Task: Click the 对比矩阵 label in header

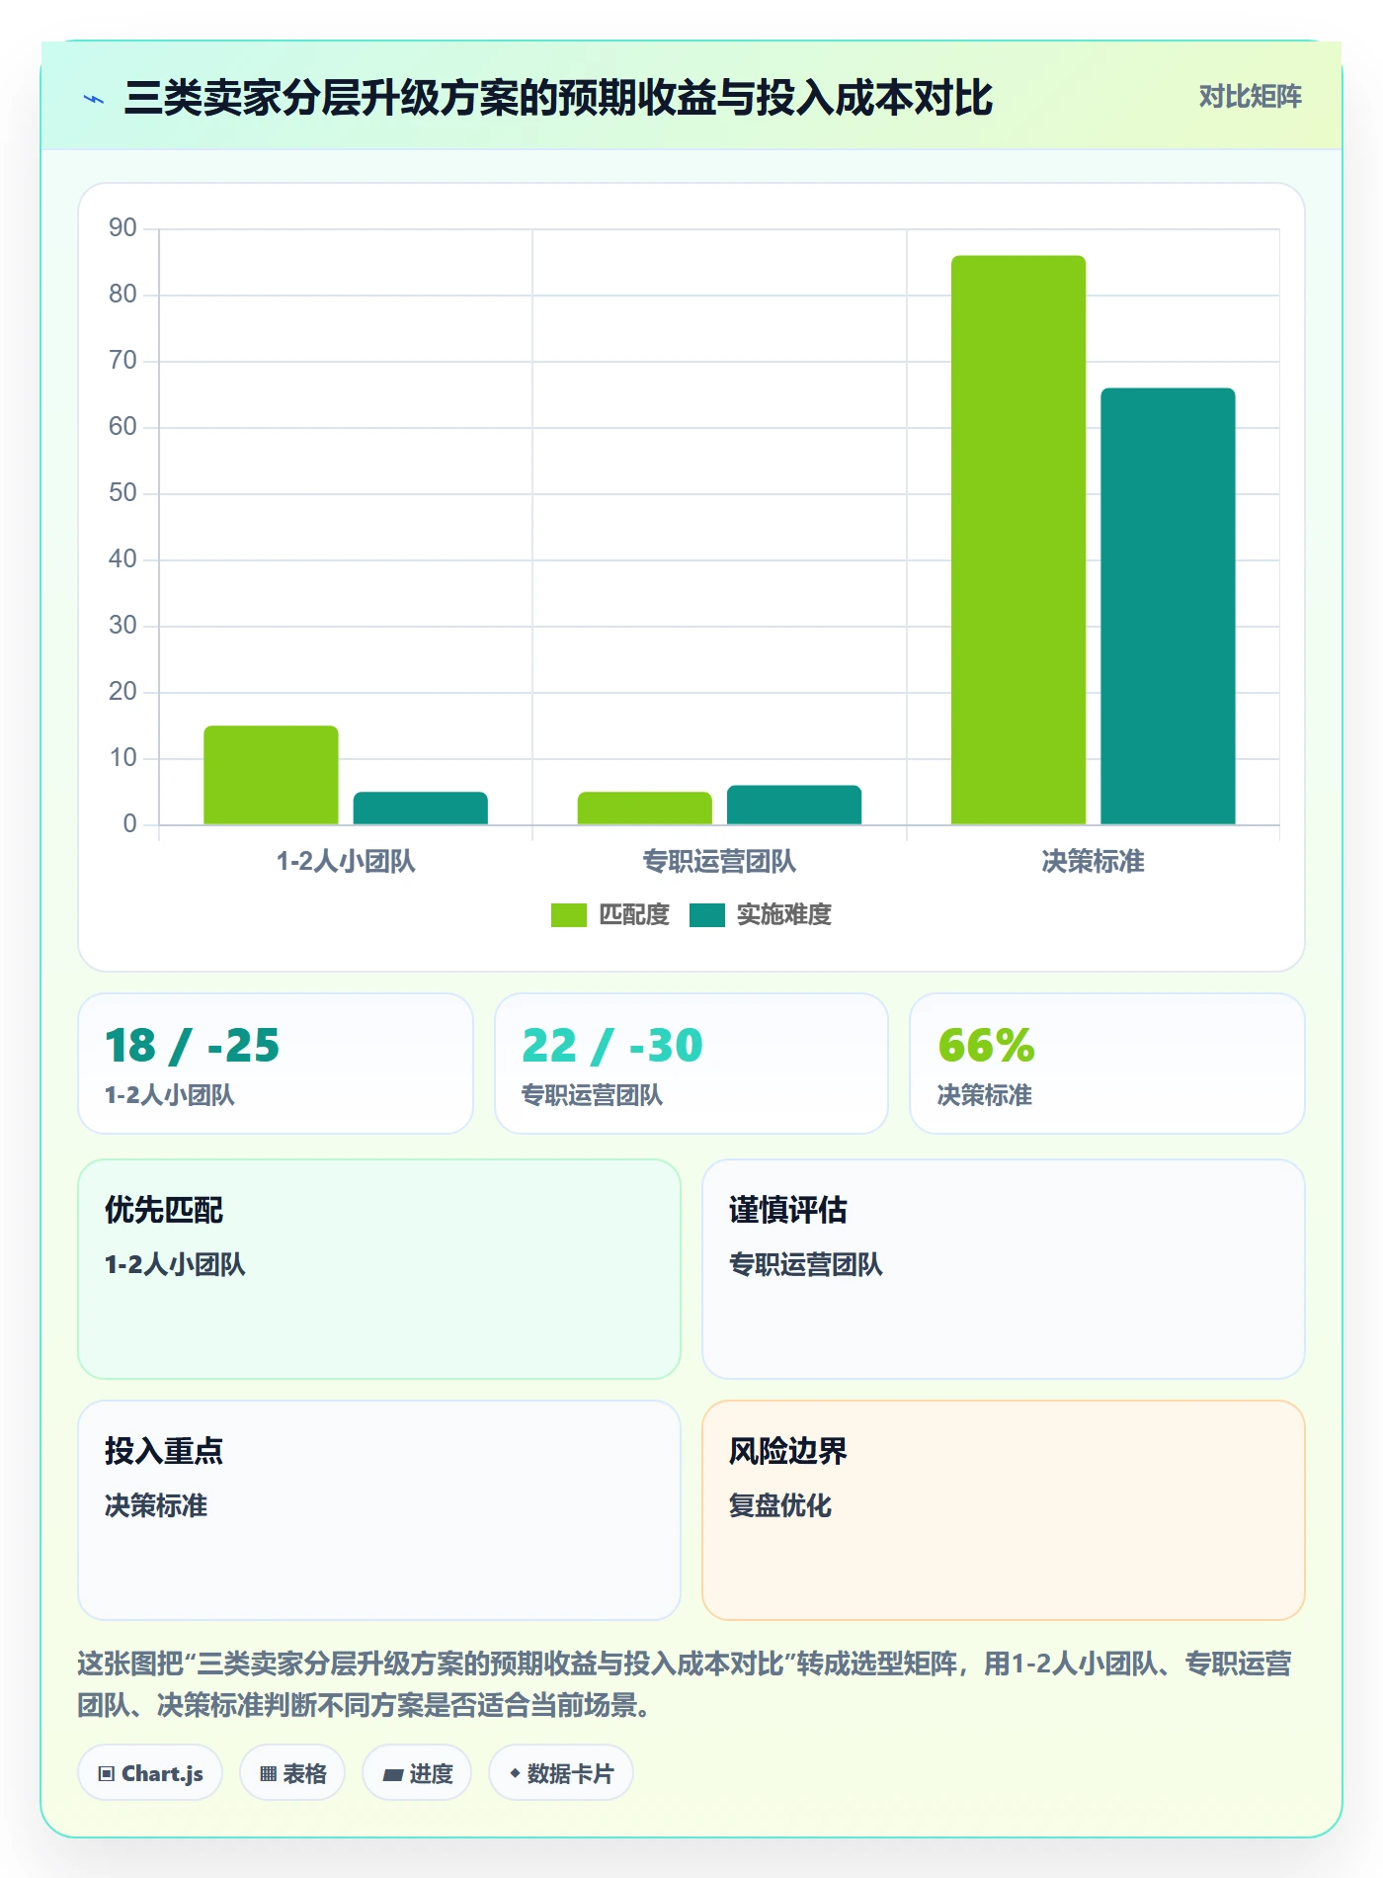Action: pos(1250,97)
